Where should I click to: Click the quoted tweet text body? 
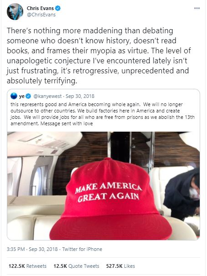[x=102, y=114]
